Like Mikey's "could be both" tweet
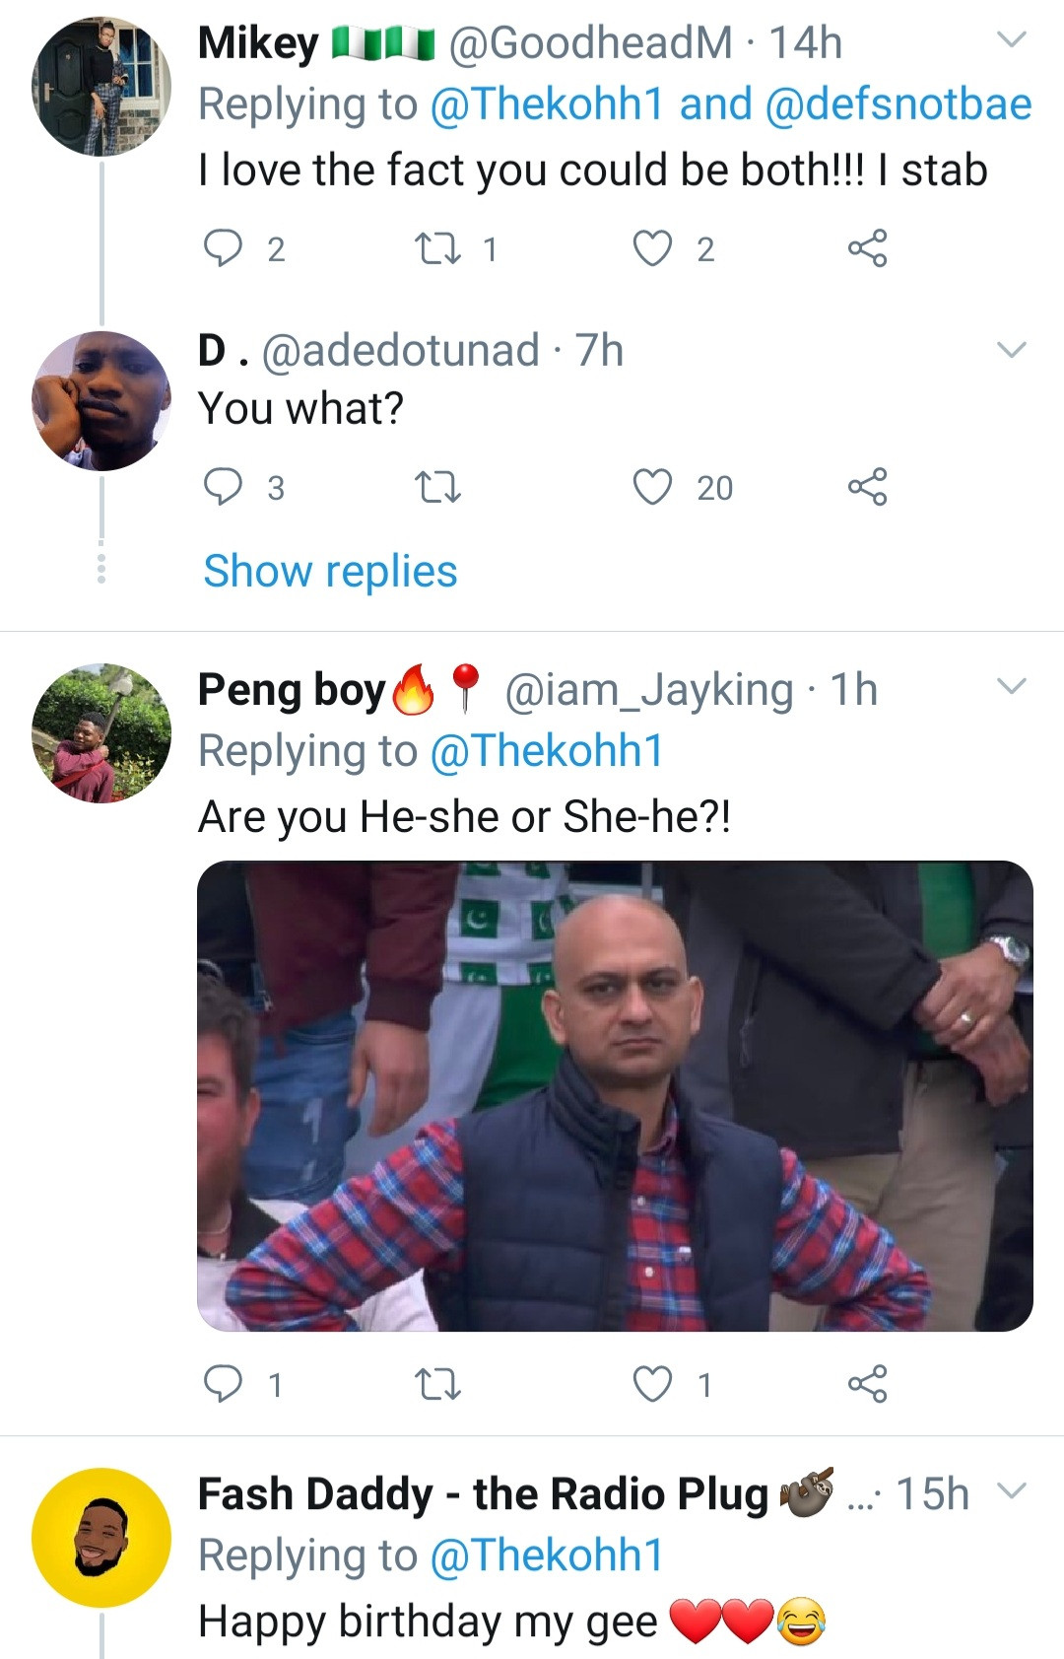The width and height of the screenshot is (1064, 1659). pyautogui.click(x=652, y=248)
